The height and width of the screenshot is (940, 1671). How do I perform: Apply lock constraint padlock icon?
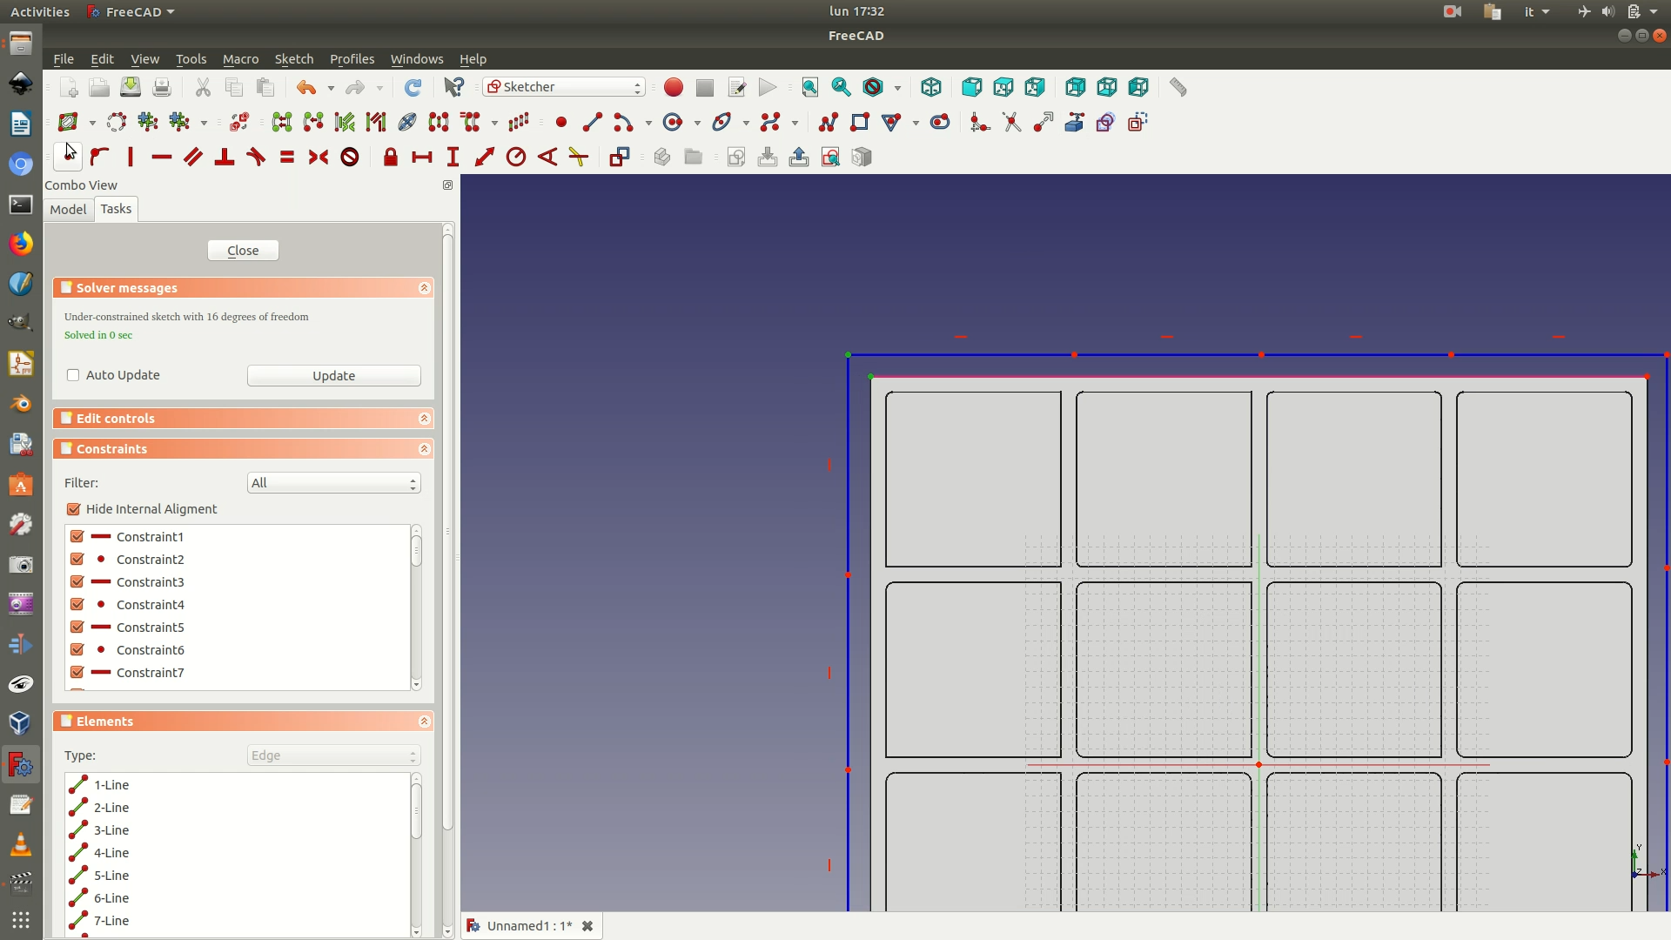pyautogui.click(x=391, y=157)
